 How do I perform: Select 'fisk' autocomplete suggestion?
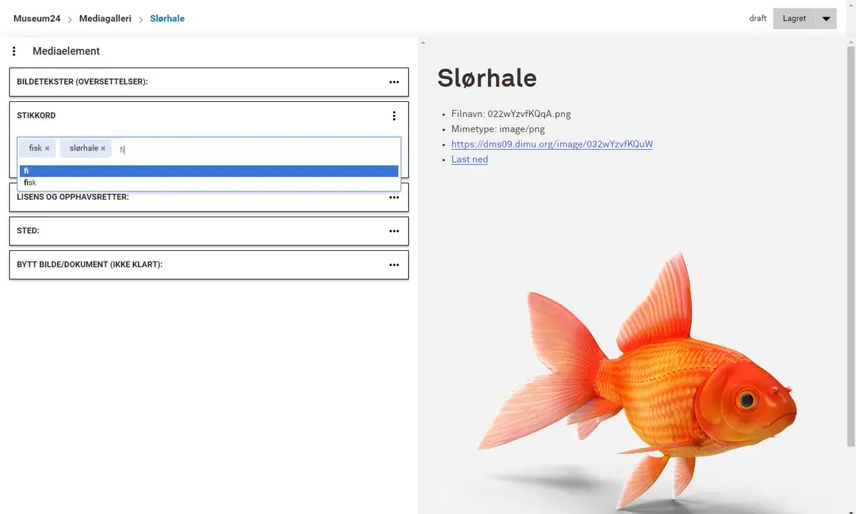click(209, 183)
